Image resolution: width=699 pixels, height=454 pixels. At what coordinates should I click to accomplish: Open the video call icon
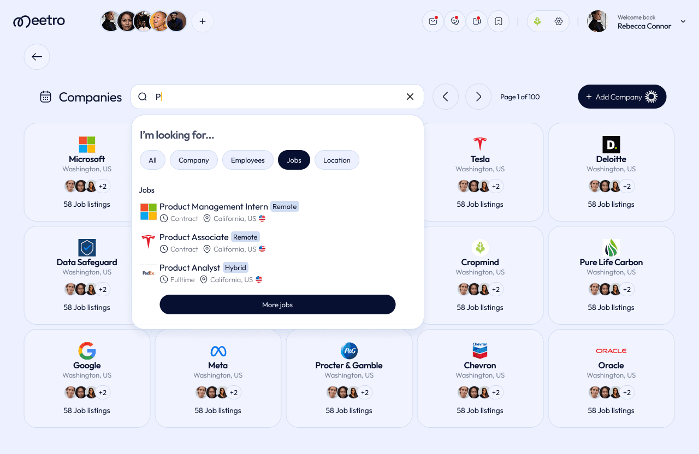pyautogui.click(x=477, y=21)
